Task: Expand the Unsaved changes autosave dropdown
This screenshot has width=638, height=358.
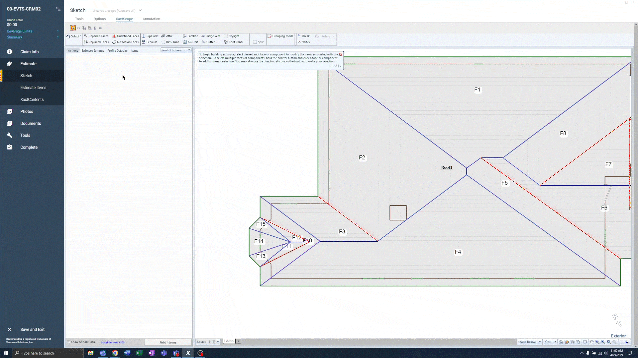Action: pyautogui.click(x=140, y=10)
